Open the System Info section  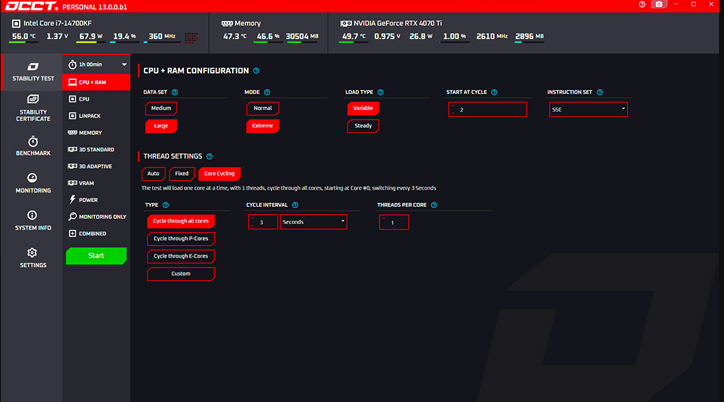[x=32, y=221]
